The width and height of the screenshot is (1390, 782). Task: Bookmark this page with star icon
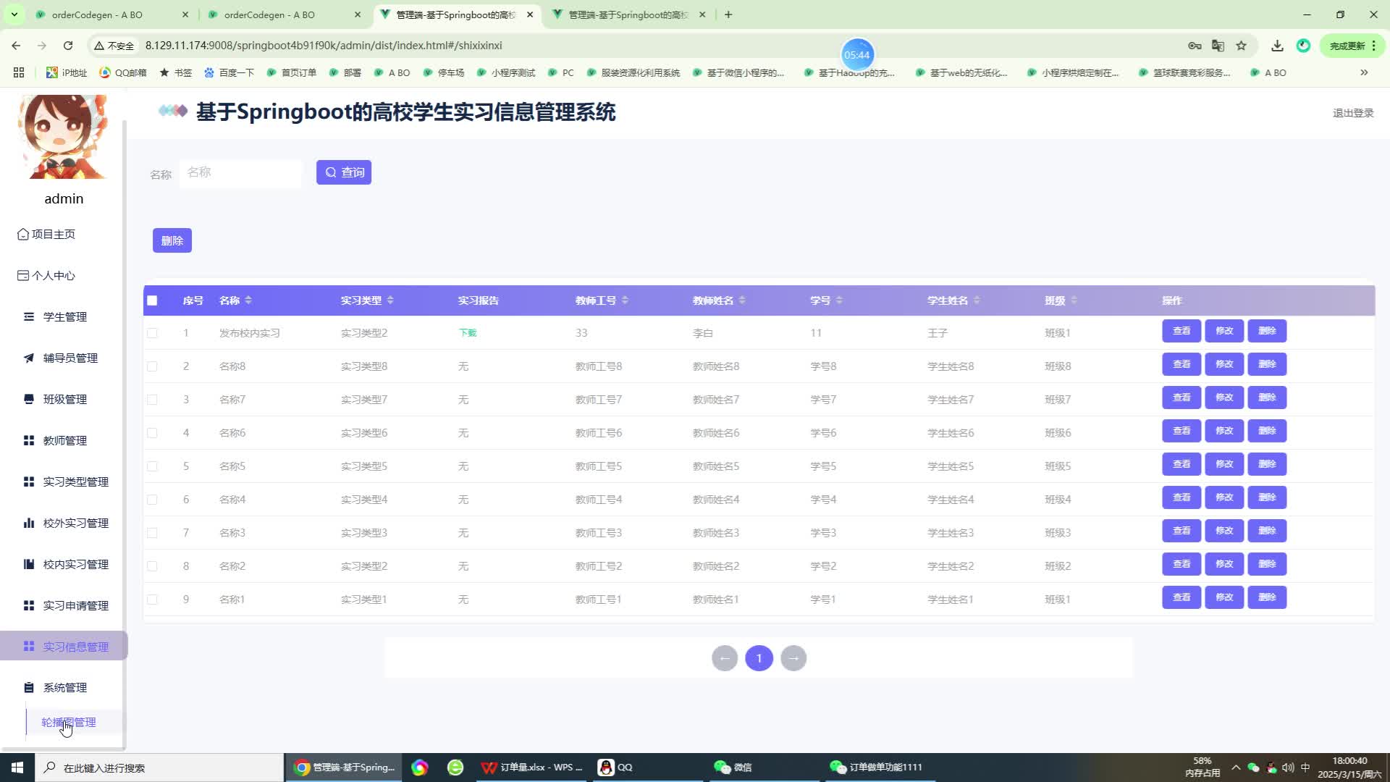tap(1241, 46)
